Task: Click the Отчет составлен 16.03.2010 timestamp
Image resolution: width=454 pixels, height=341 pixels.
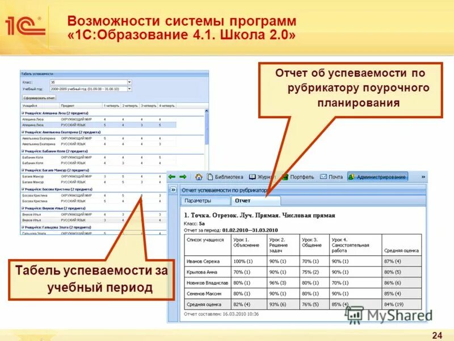Action: [221, 314]
